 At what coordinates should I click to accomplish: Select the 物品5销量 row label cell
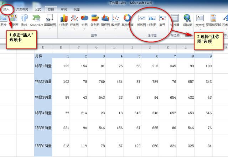[x=43, y=128]
